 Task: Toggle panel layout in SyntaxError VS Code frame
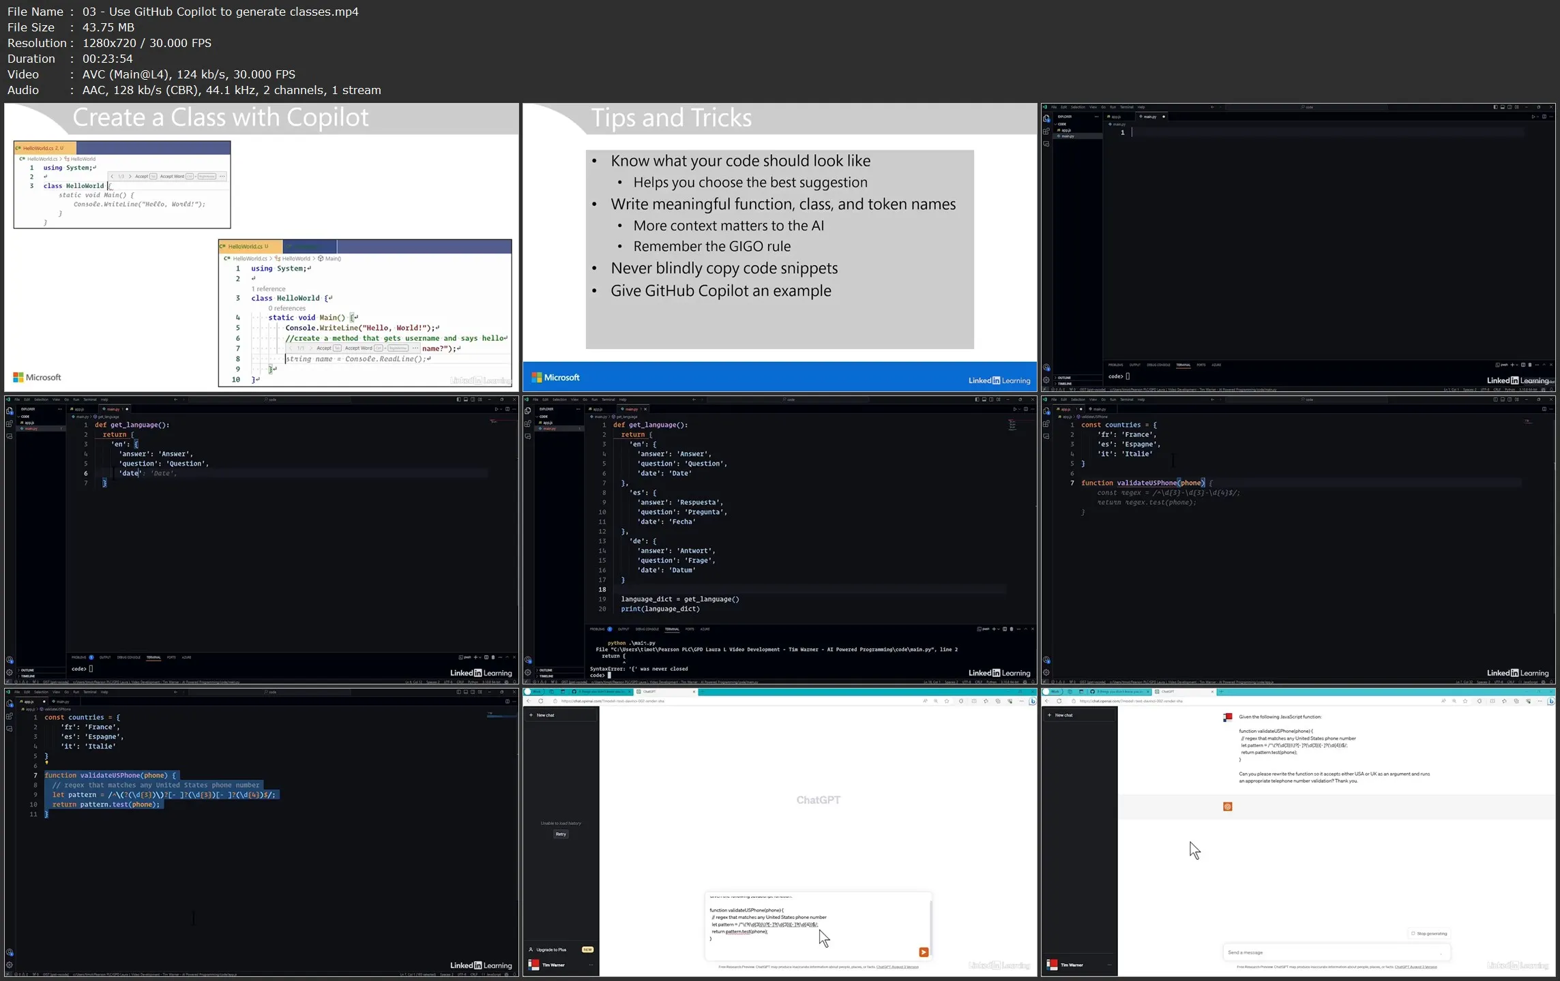pos(984,399)
